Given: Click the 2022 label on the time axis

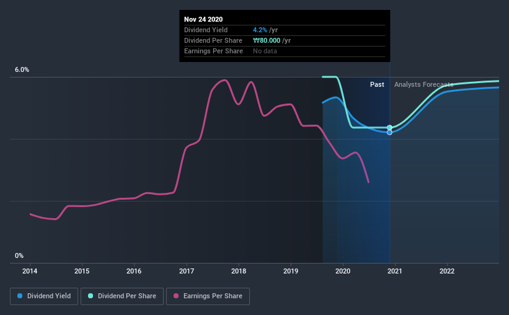Looking at the screenshot, I should pyautogui.click(x=447, y=271).
